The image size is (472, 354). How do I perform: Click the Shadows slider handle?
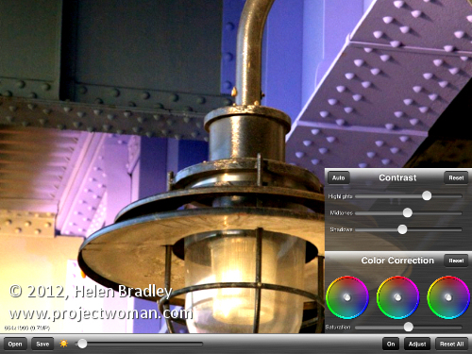tap(402, 229)
